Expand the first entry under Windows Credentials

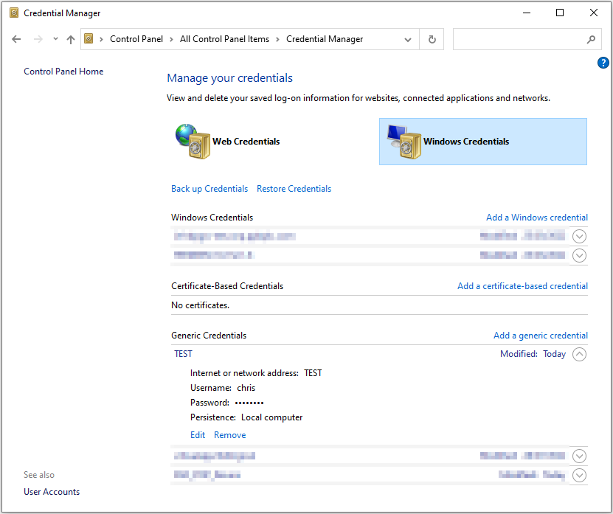[x=579, y=236]
